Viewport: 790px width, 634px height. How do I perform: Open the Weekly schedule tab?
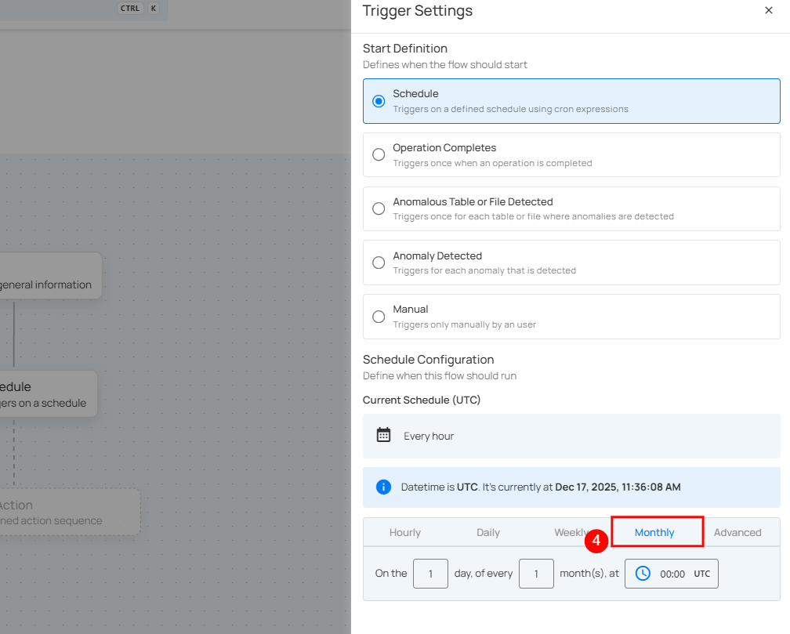(x=571, y=533)
